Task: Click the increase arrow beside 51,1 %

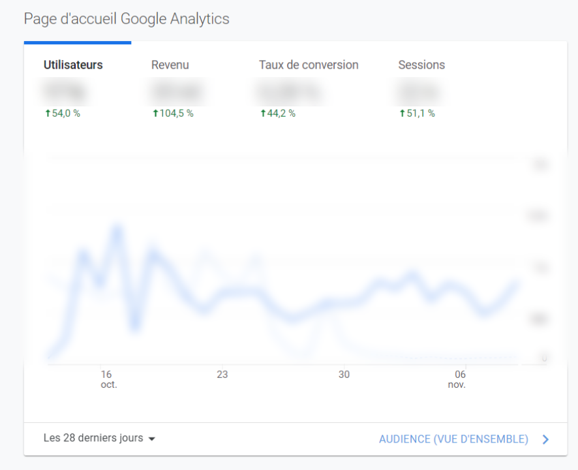Action: point(403,114)
